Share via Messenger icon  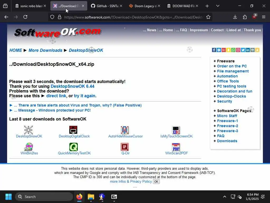[x=219, y=50]
